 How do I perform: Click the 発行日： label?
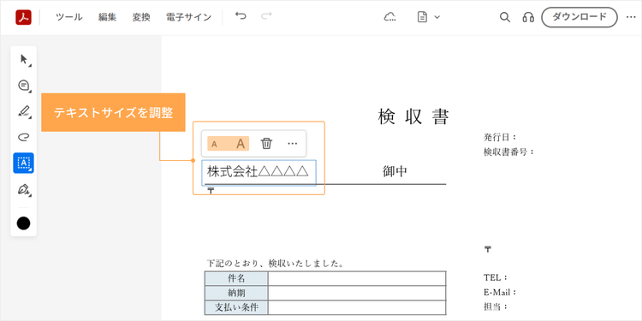click(x=501, y=137)
